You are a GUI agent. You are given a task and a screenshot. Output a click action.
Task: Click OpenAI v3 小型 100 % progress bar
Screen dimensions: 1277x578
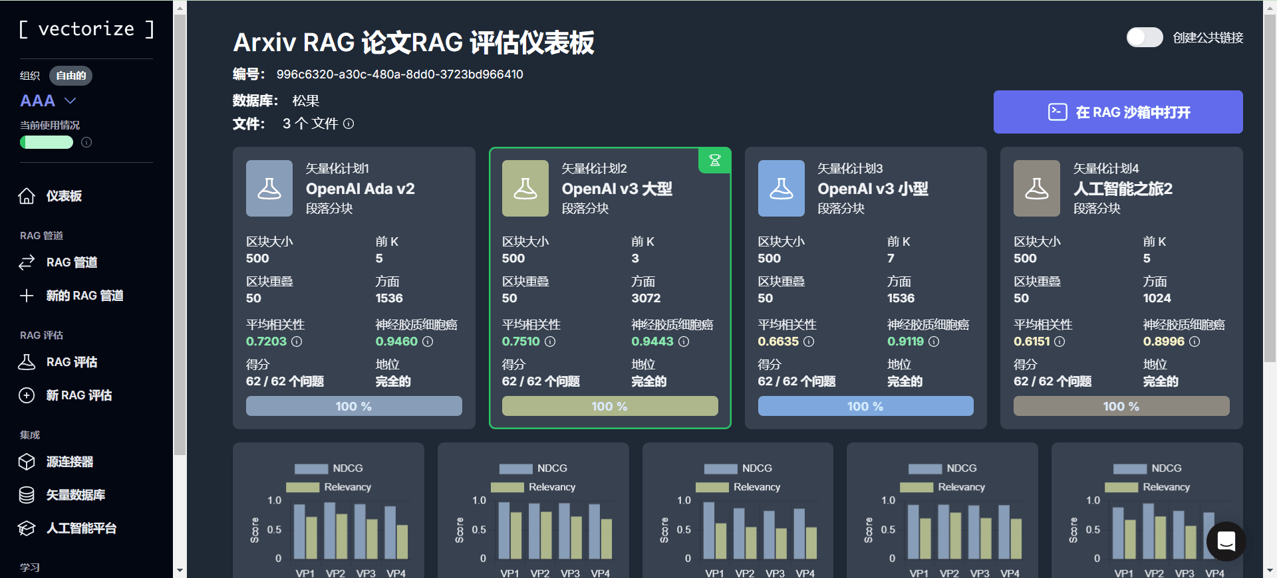865,406
